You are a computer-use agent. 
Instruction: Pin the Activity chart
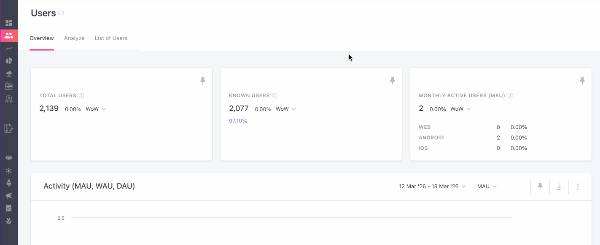[540, 186]
